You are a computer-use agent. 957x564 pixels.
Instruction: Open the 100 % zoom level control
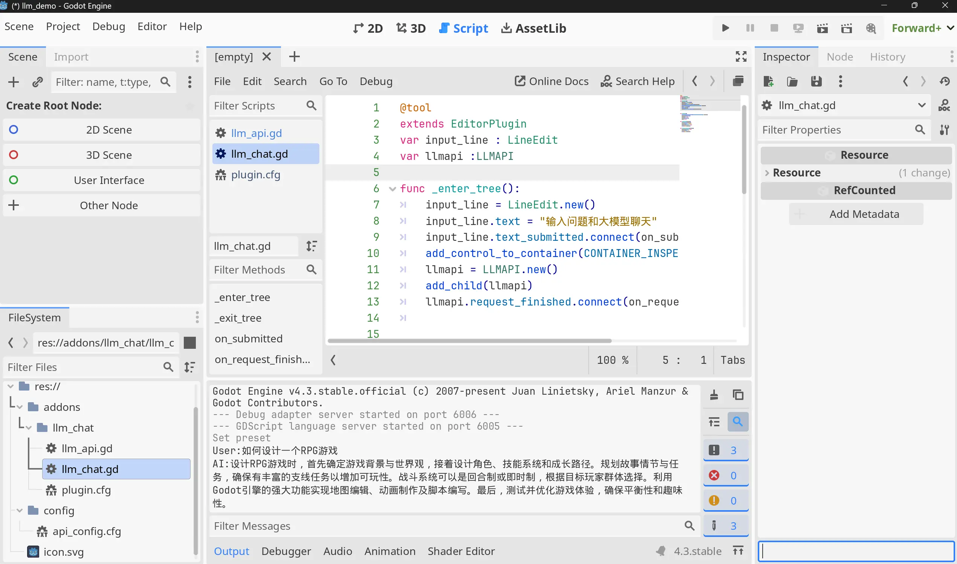(612, 360)
